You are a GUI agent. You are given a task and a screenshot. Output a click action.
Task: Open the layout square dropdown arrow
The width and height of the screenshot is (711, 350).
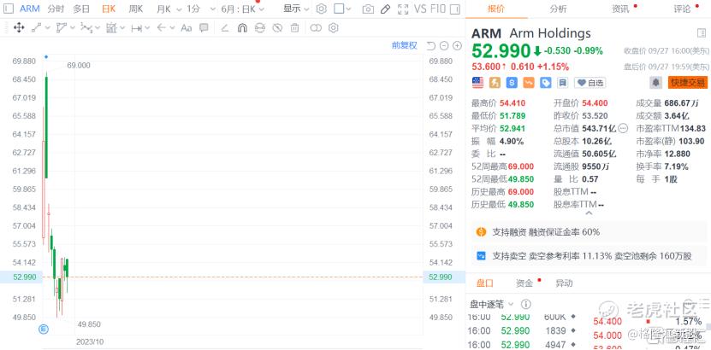(x=349, y=9)
